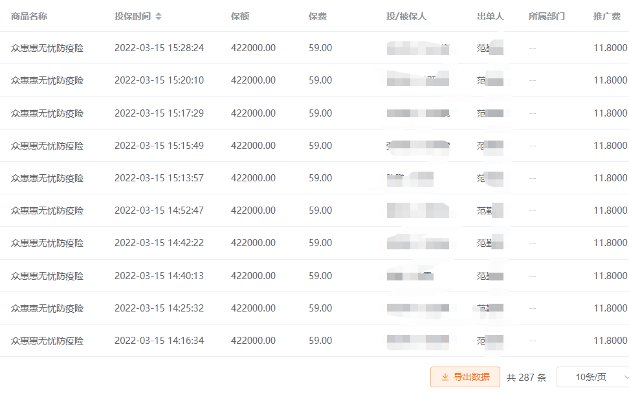The width and height of the screenshot is (629, 397).
Task: Click the 所属部门 cell in 14:25:32 row
Action: tap(533, 308)
